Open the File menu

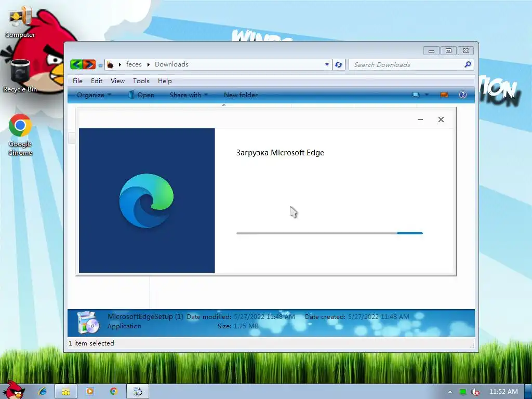(x=77, y=81)
